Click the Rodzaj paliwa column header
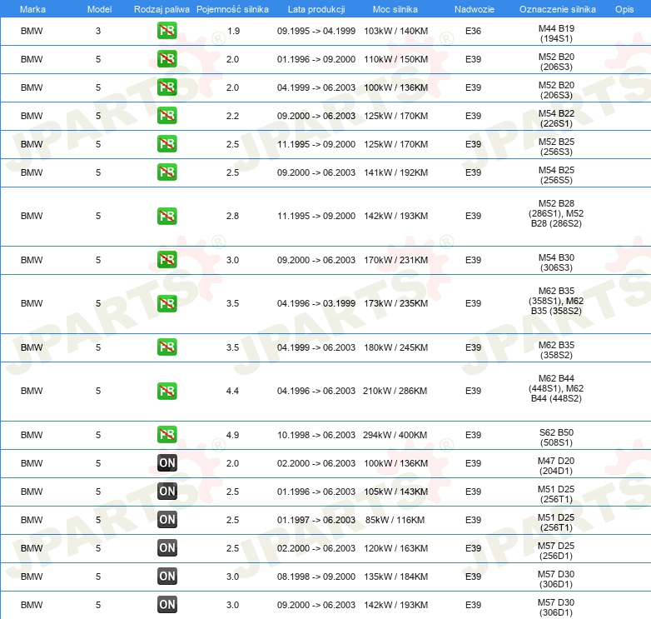The width and height of the screenshot is (651, 619). (162, 9)
